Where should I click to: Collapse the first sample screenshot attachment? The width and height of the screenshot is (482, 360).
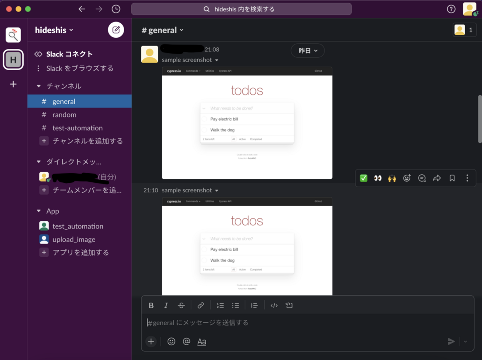[217, 60]
